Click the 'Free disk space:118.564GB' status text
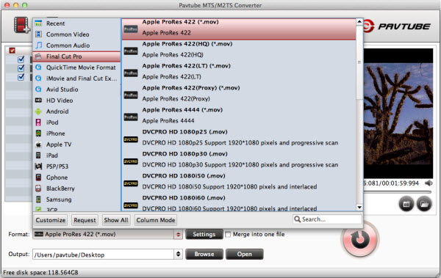441x278 pixels. click(40, 272)
